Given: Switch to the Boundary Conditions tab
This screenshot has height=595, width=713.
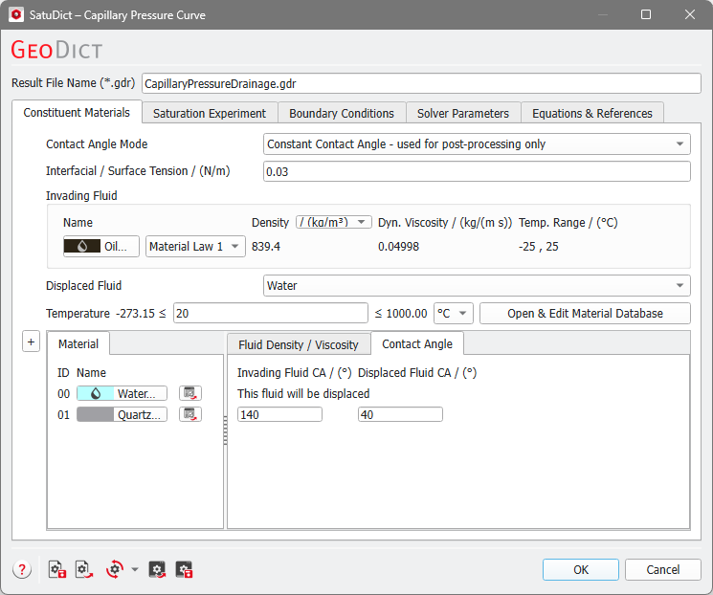Looking at the screenshot, I should click(342, 113).
